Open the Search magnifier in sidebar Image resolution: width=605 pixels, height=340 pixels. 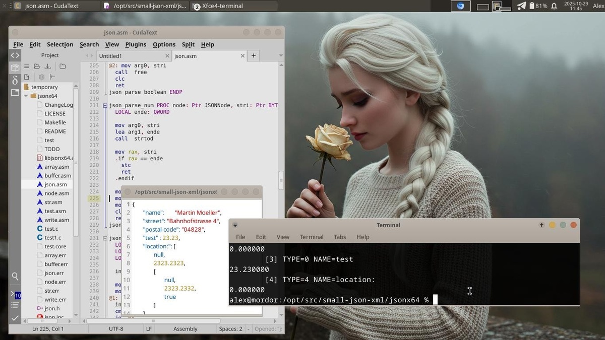[x=15, y=276]
